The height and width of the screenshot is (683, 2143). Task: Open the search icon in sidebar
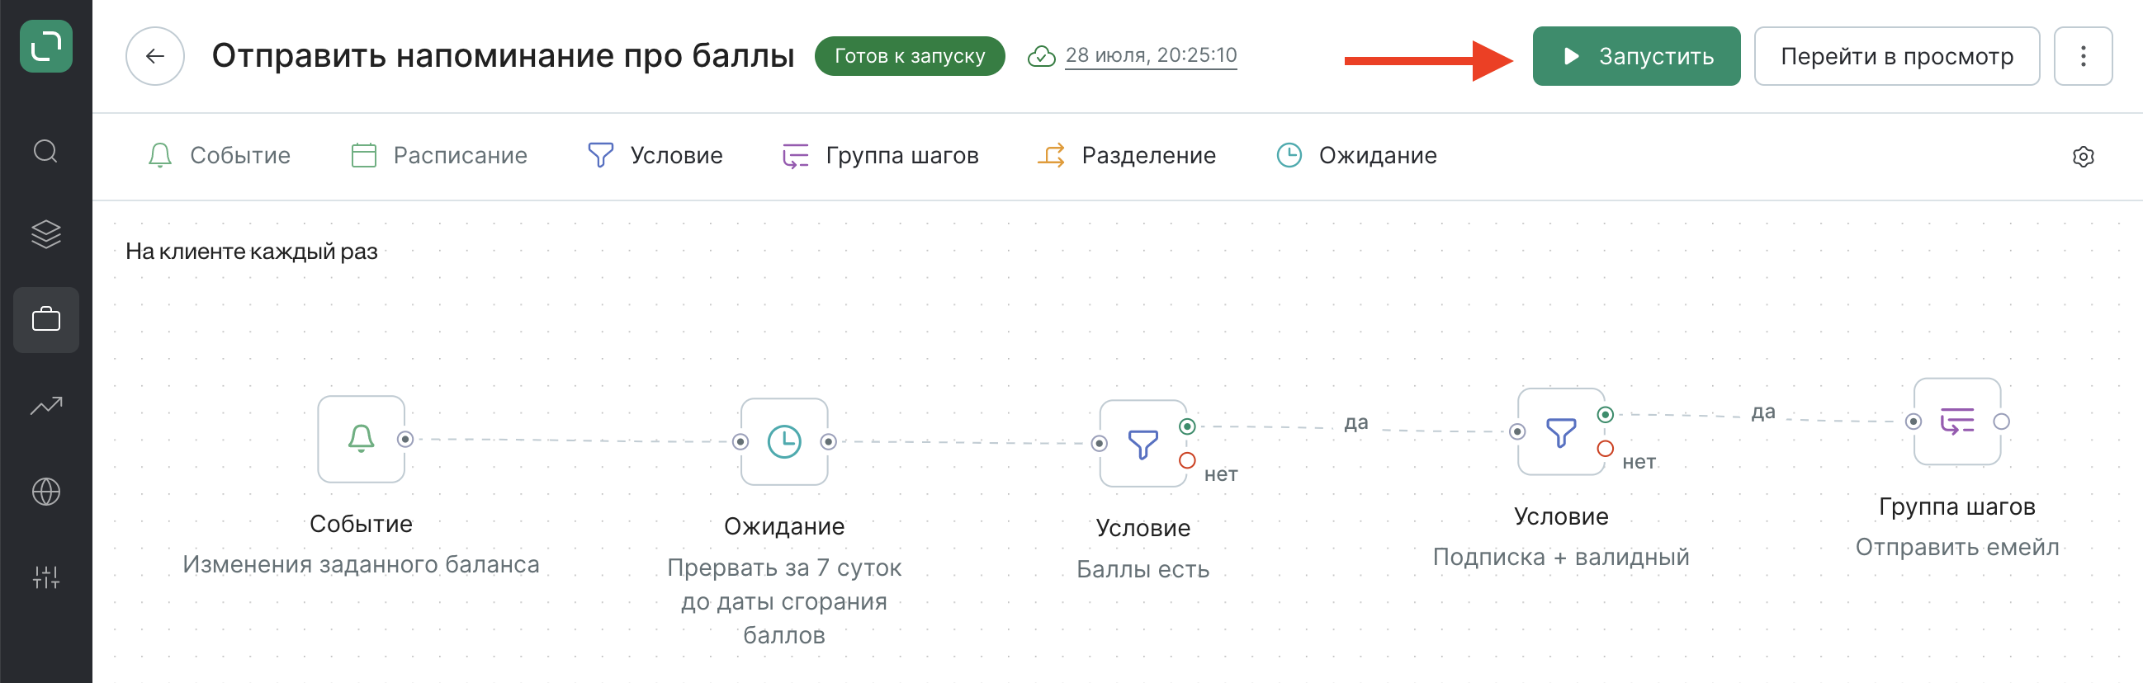[x=45, y=151]
